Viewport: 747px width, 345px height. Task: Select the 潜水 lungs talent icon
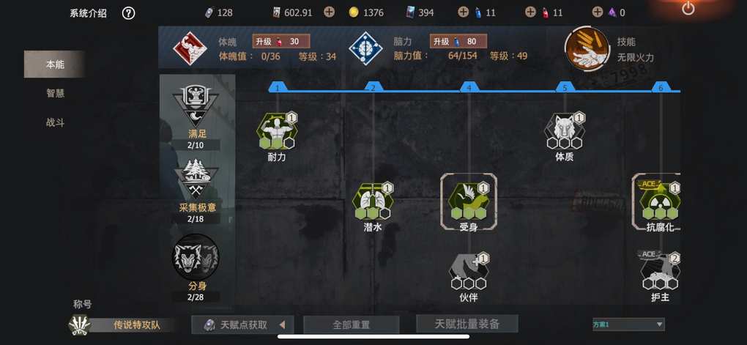(x=373, y=201)
